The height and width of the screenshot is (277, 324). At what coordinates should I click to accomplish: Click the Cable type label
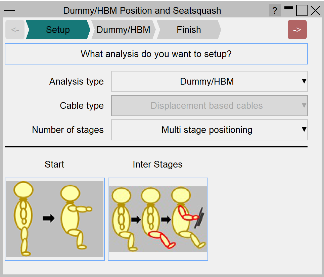tap(82, 106)
